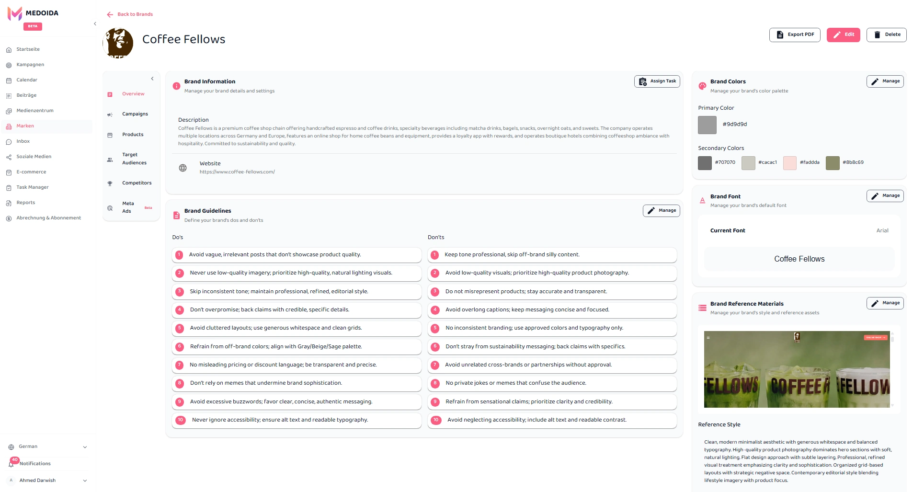Click the Target Audiences people icon

(x=110, y=160)
